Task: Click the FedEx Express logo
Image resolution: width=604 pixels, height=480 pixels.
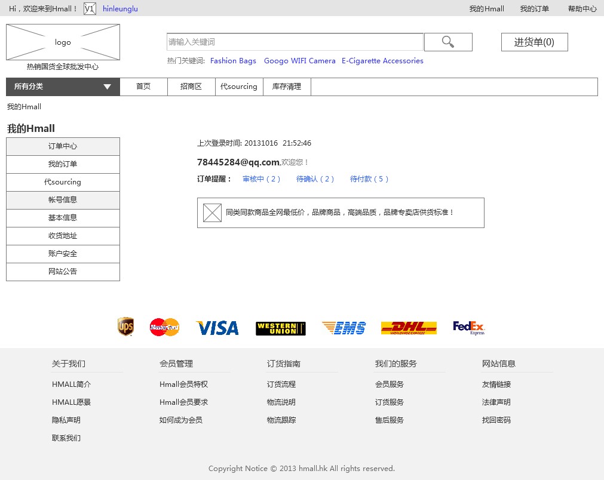Action: [x=469, y=328]
